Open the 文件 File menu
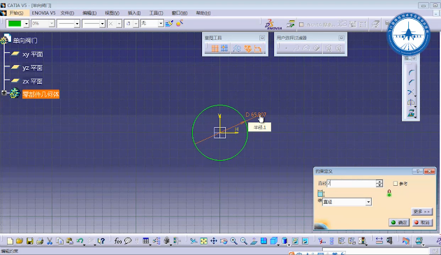441x255 pixels. coord(67,13)
